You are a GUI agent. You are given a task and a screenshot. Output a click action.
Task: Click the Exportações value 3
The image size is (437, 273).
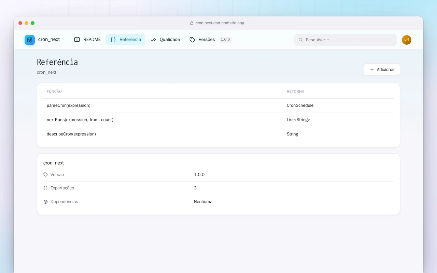pos(195,188)
